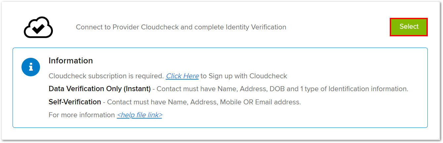443x143 pixels.
Task: Open the help file link
Action: 140,115
